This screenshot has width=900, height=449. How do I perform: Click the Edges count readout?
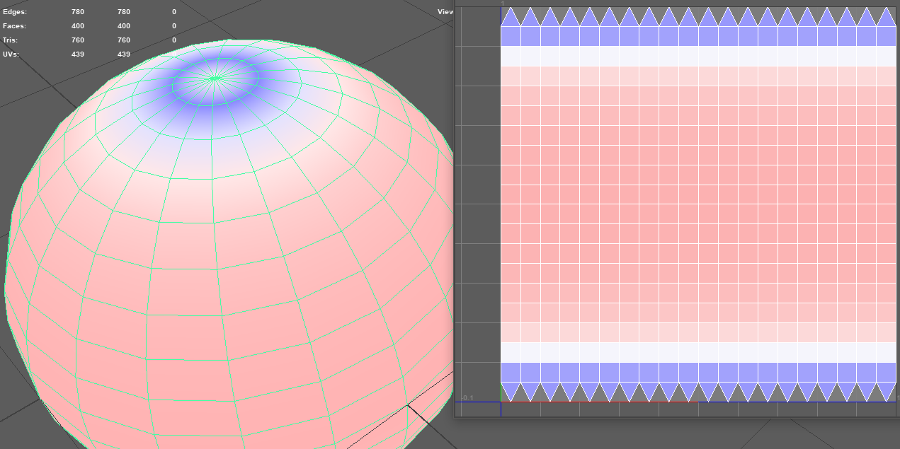[78, 11]
